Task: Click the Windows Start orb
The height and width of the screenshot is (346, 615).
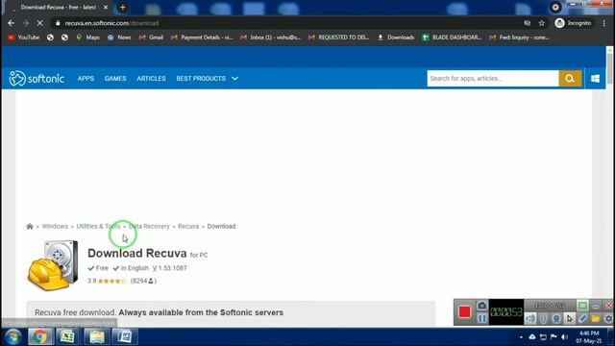Action: [12, 337]
